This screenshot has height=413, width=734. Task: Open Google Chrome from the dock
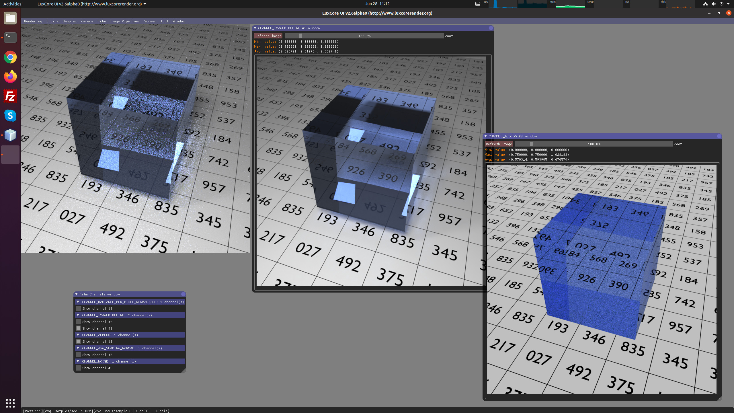(10, 57)
